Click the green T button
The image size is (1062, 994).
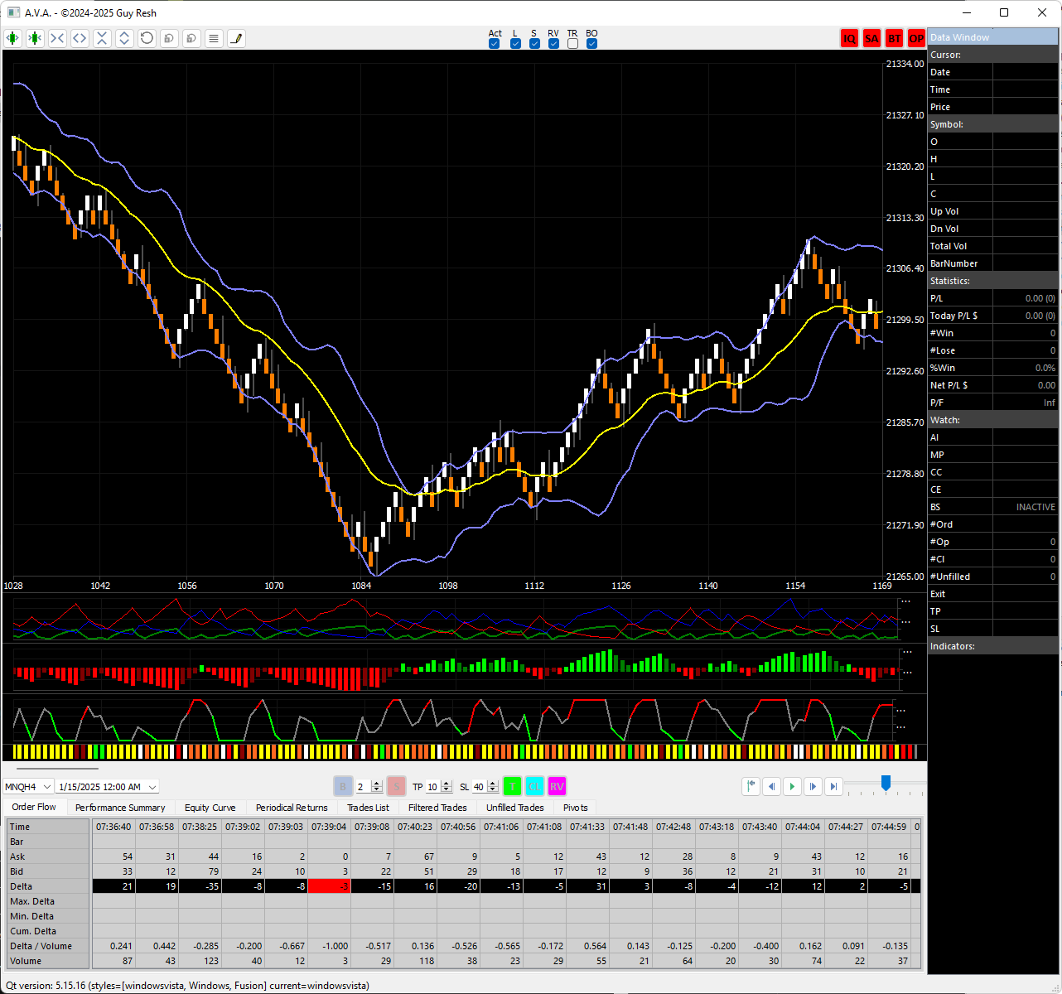512,786
